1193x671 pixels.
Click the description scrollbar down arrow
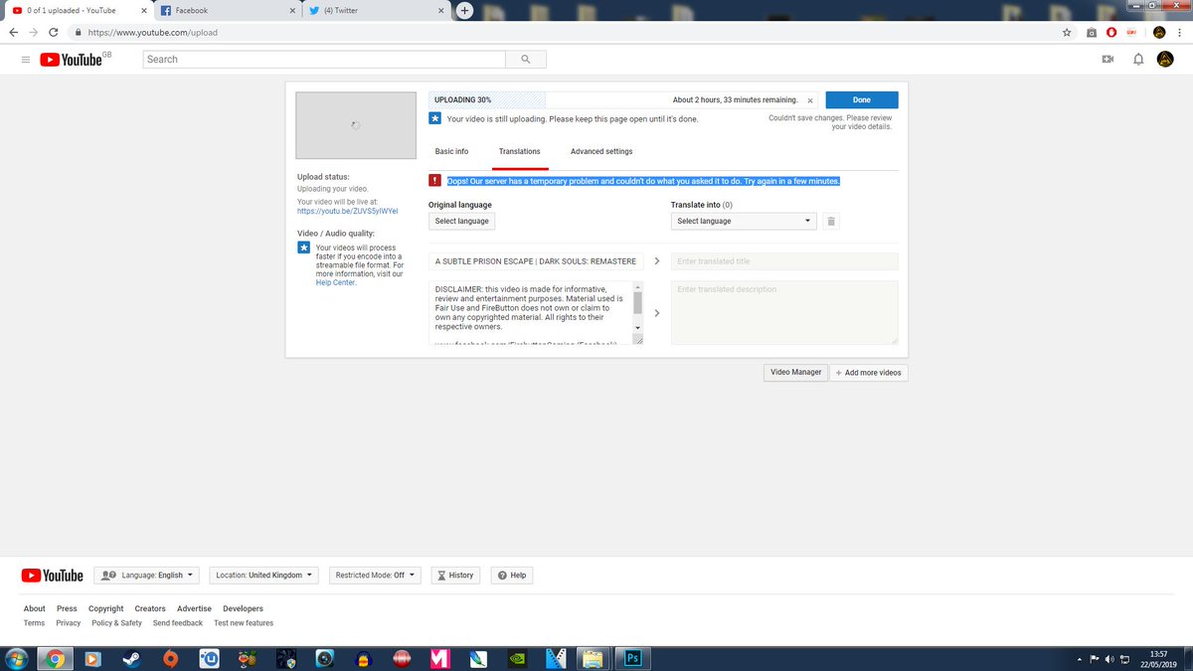tap(637, 327)
